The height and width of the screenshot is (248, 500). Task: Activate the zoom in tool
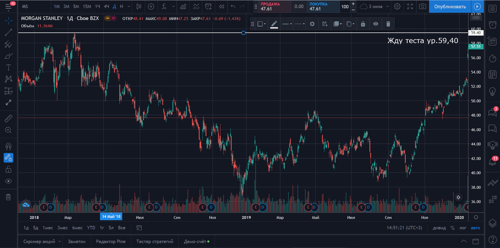[8, 130]
